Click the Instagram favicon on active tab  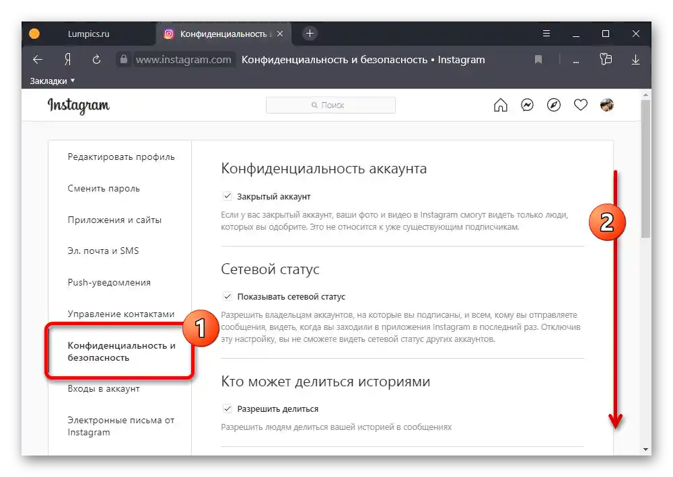pos(169,34)
